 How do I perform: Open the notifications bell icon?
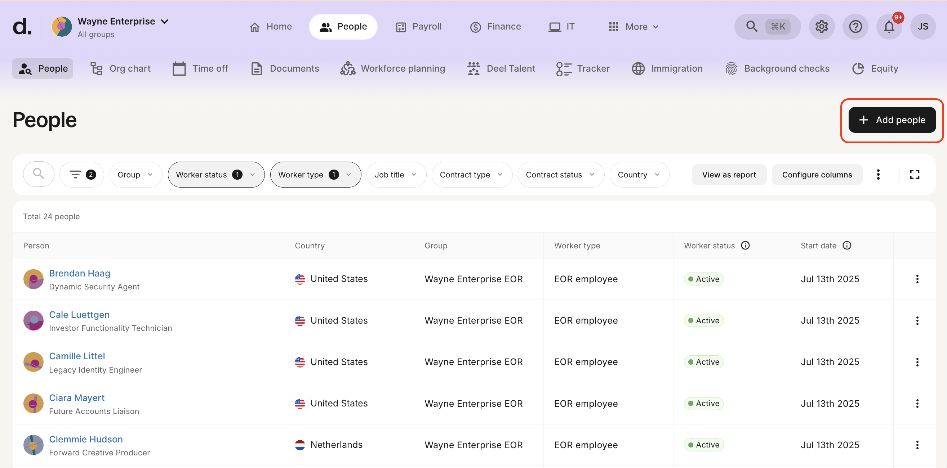click(x=889, y=26)
